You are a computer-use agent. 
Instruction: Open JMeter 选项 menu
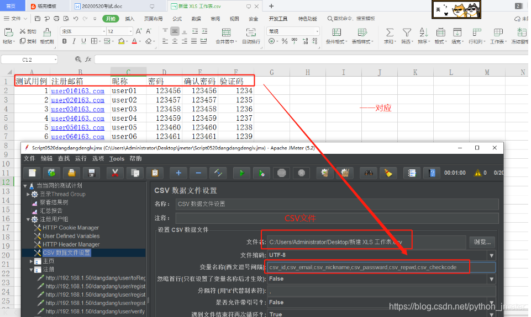click(x=98, y=159)
